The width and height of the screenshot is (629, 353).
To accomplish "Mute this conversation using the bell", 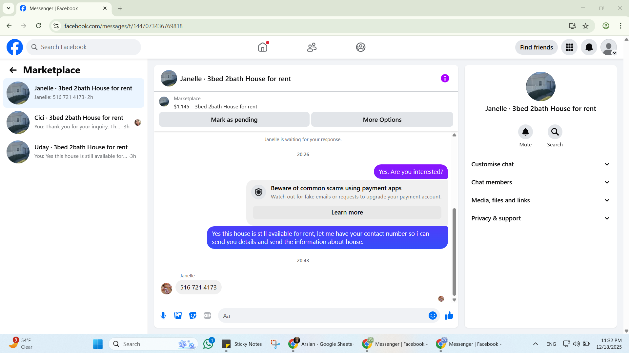I will (x=525, y=132).
